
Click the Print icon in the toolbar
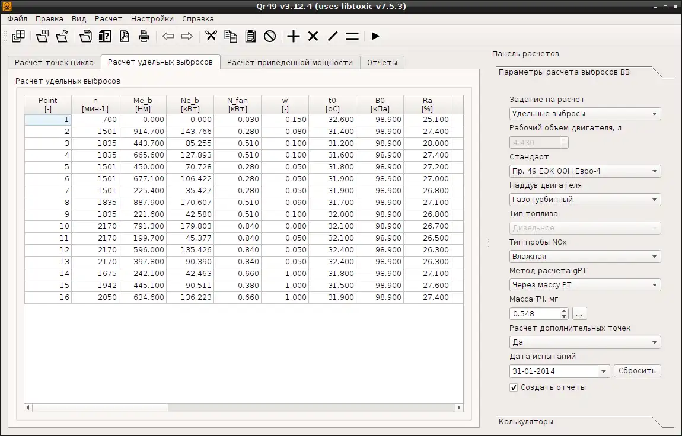pos(144,36)
